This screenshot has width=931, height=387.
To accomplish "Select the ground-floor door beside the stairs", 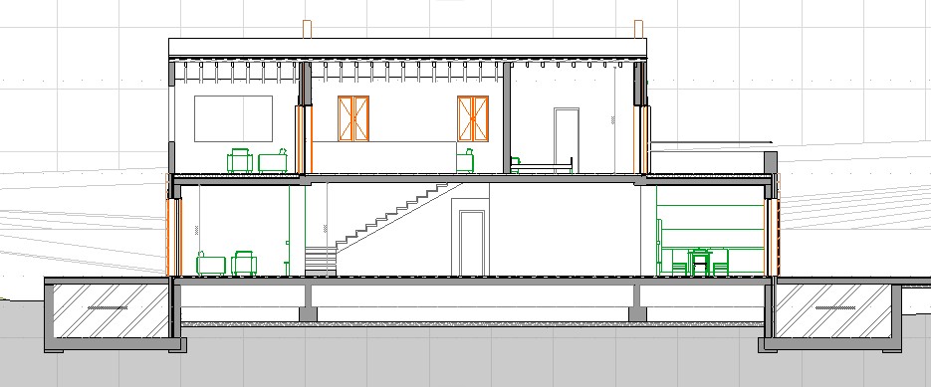I will point(471,243).
